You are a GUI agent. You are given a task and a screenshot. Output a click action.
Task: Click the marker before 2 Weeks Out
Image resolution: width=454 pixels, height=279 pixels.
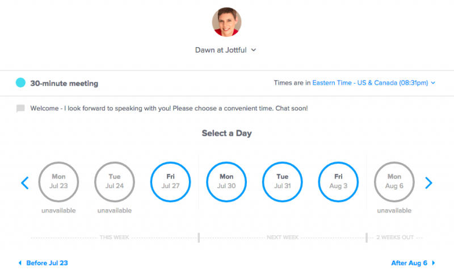(x=367, y=238)
